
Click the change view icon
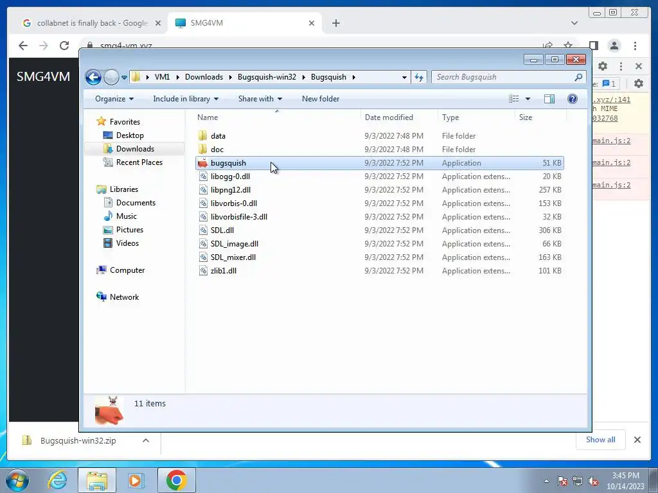[513, 99]
